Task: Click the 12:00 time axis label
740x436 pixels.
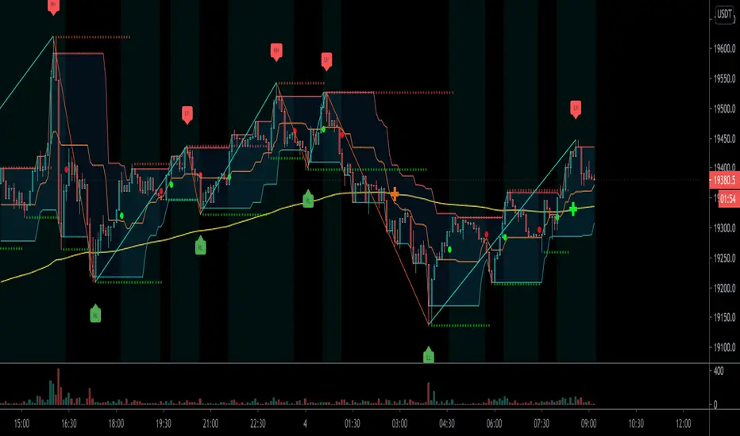Action: pyautogui.click(x=684, y=424)
